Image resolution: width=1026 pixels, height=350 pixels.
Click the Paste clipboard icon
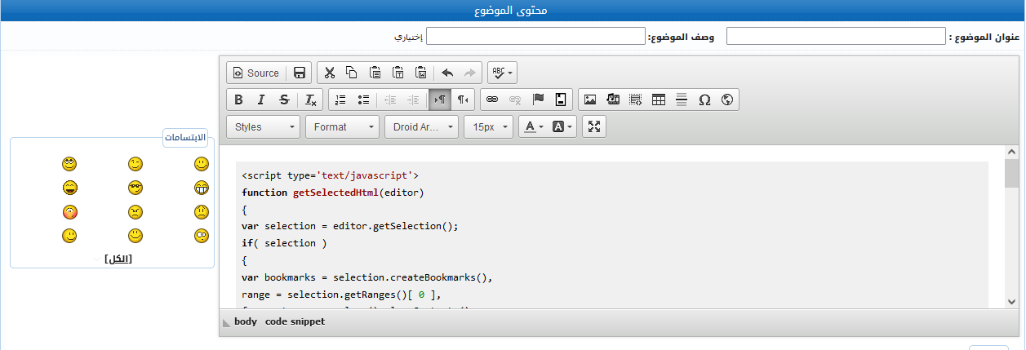pos(375,73)
